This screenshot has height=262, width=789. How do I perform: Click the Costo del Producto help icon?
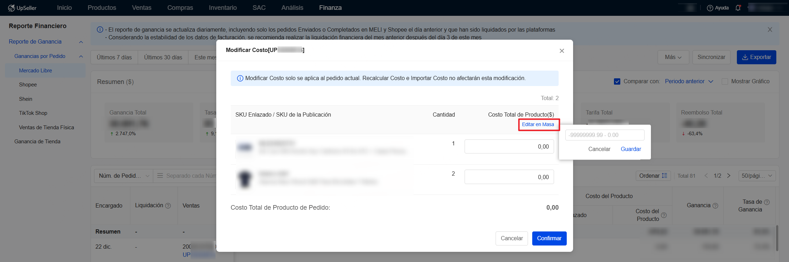point(664,215)
